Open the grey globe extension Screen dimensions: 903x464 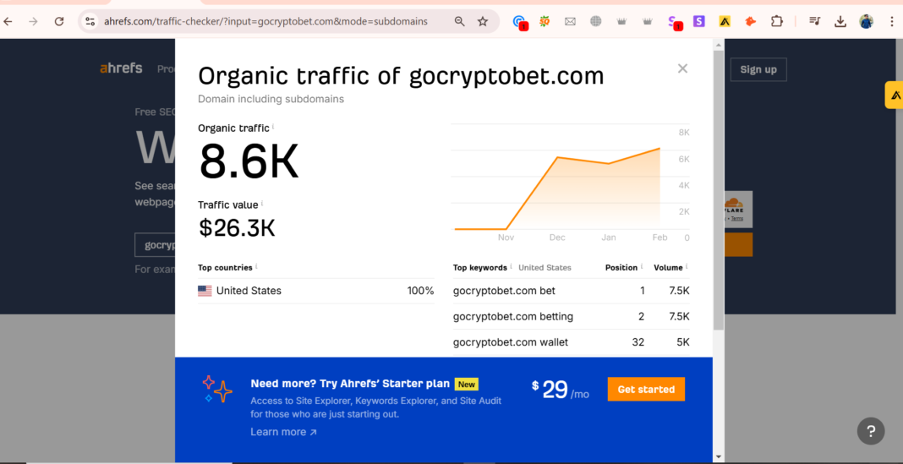[x=595, y=21]
